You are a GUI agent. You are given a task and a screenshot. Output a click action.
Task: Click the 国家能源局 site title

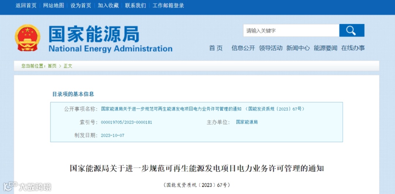[94, 34]
